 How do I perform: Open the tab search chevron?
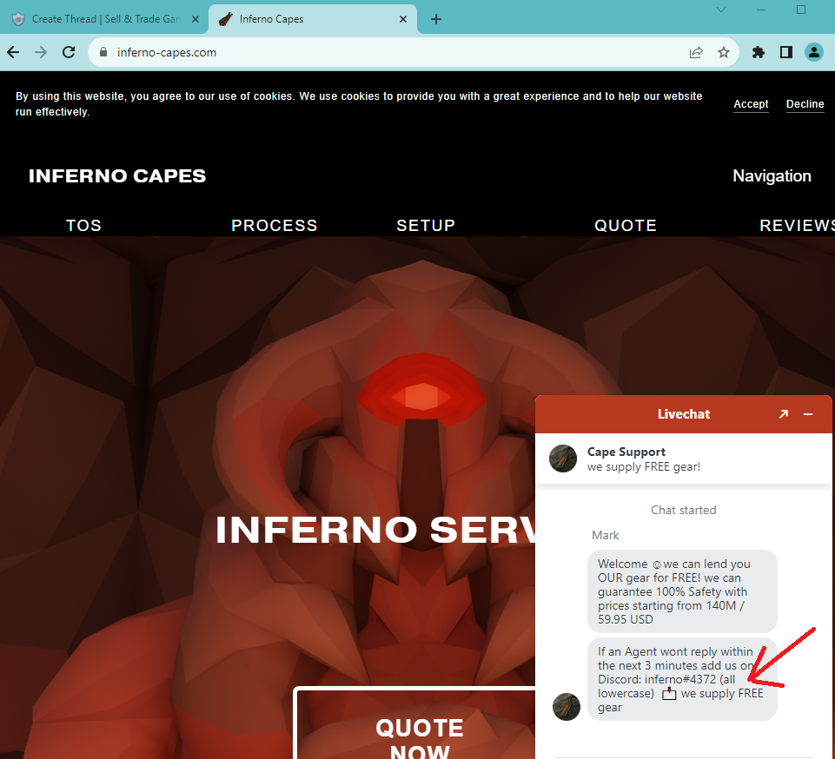(721, 10)
